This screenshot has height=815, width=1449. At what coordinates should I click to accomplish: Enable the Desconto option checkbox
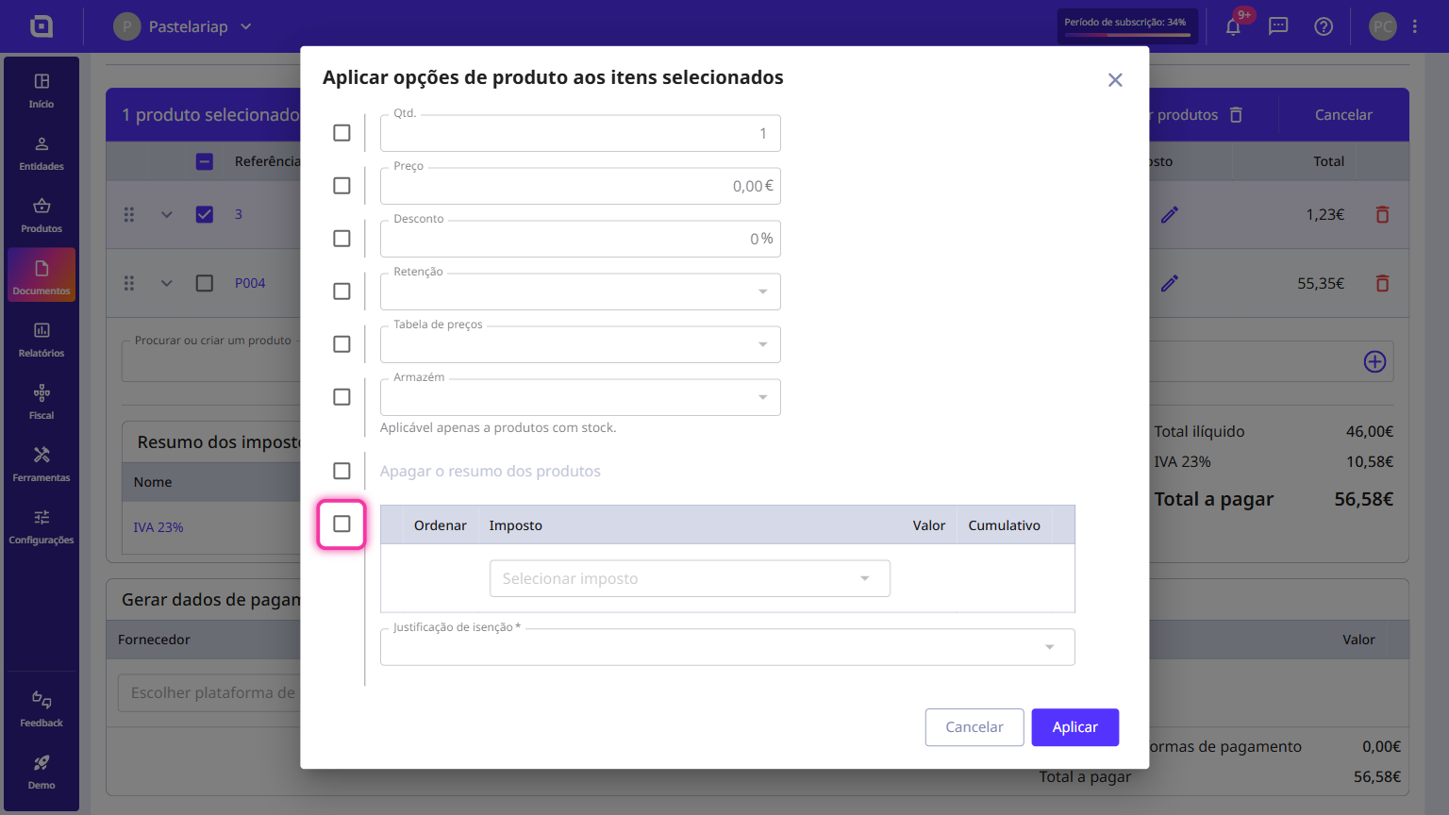coord(341,239)
